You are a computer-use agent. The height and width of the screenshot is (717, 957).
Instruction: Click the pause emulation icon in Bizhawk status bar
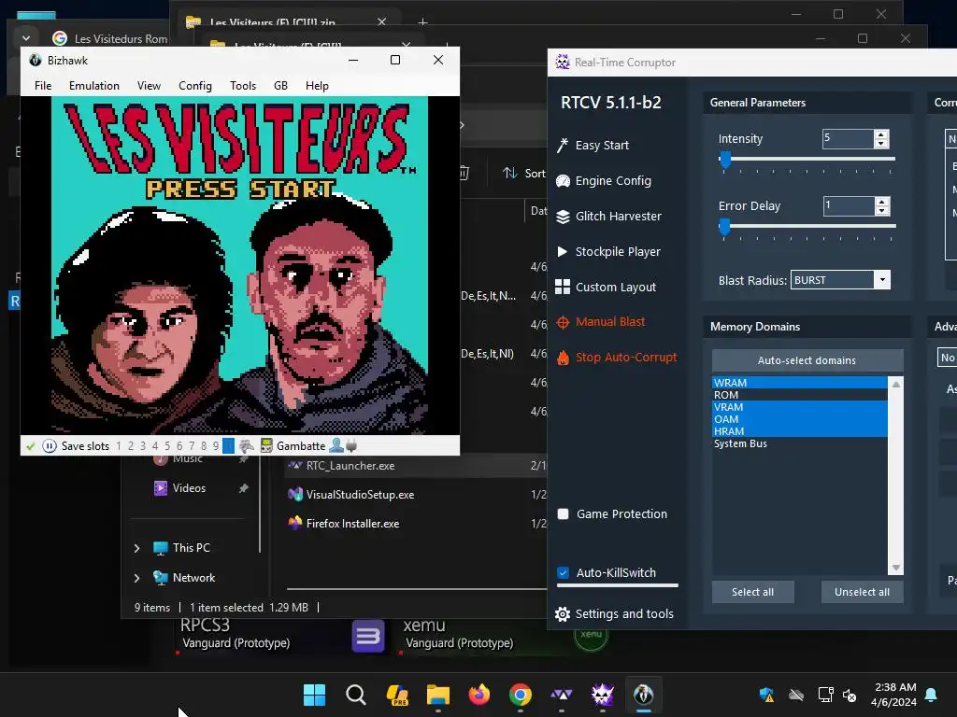pyautogui.click(x=50, y=445)
